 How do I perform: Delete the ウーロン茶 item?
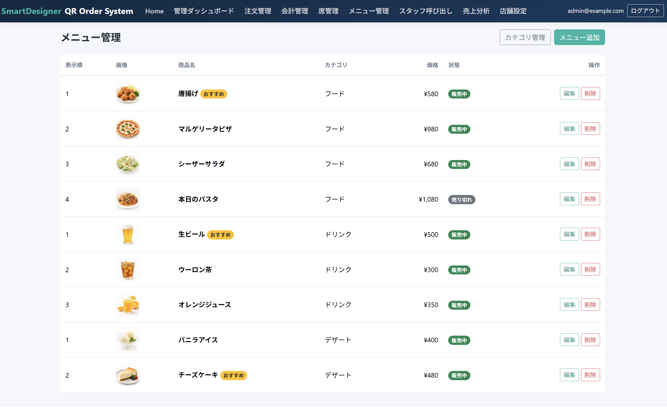point(590,269)
